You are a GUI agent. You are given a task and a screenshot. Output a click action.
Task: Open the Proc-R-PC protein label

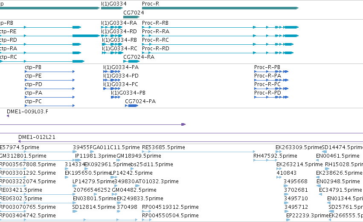[267, 84]
